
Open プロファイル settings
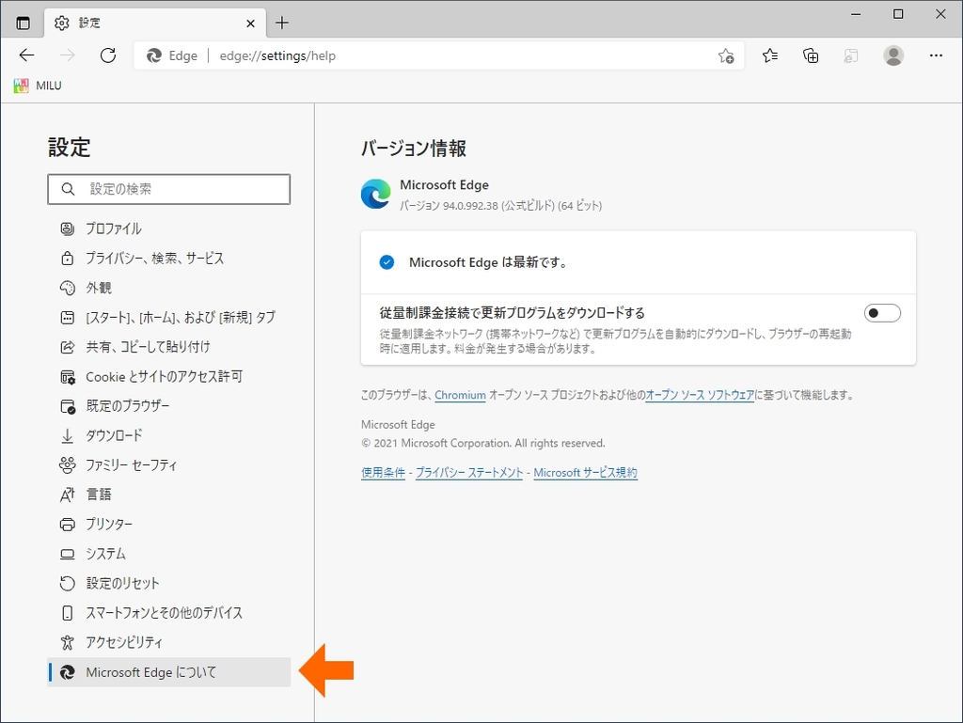[169, 228]
